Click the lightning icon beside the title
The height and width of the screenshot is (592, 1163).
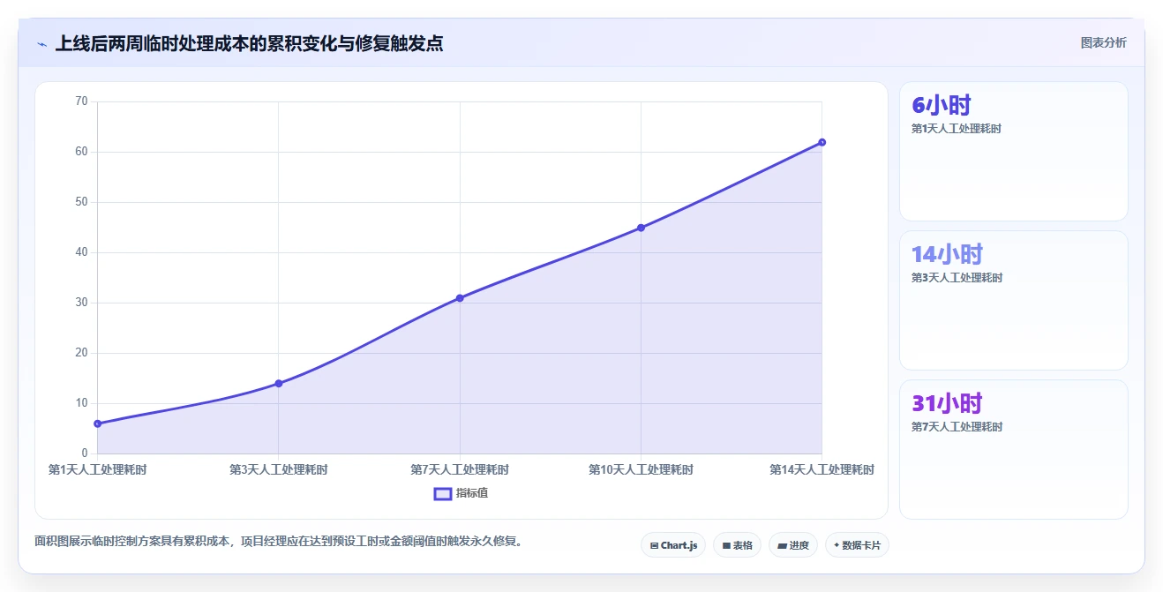click(41, 43)
